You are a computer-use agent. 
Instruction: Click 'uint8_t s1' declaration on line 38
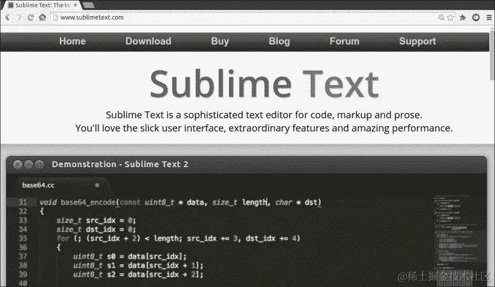point(95,265)
